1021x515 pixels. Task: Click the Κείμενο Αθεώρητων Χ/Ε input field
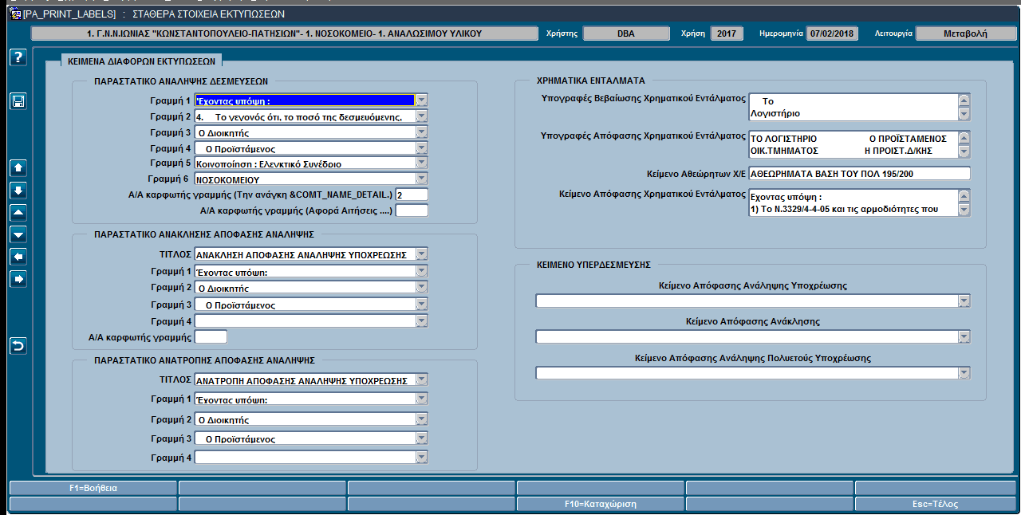pos(859,174)
